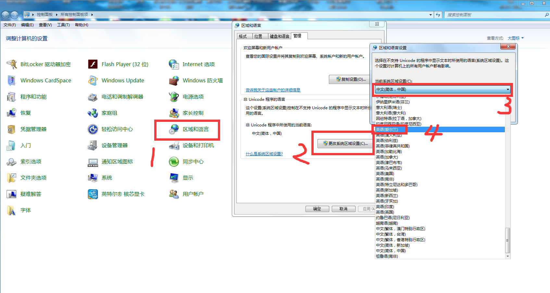Click the locale list scrollbar thumb
Screen dimensions: 550x293
pyautogui.click(x=507, y=240)
